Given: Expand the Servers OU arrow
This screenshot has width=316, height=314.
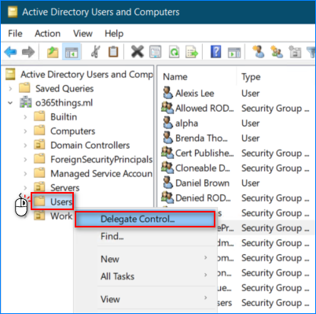Looking at the screenshot, I should point(25,188).
